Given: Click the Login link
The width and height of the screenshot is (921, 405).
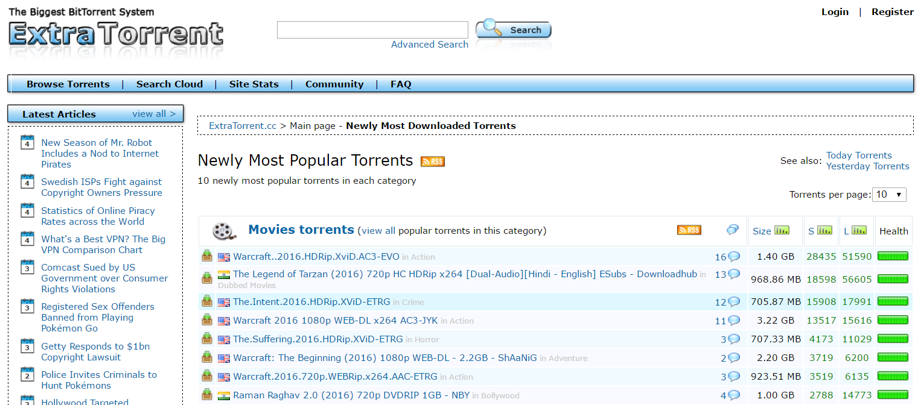Looking at the screenshot, I should point(835,12).
